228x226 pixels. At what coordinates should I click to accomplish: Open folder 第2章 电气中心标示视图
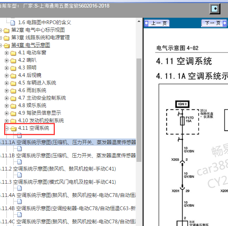pos(38,30)
